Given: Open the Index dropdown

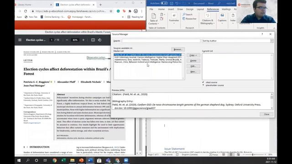Looking at the screenshot, I should coord(233,19).
